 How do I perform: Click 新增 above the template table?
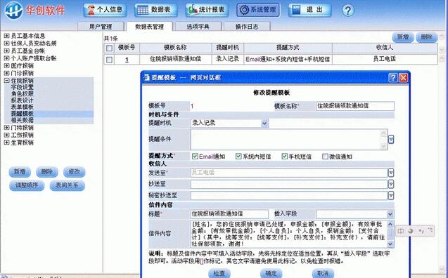(403, 37)
